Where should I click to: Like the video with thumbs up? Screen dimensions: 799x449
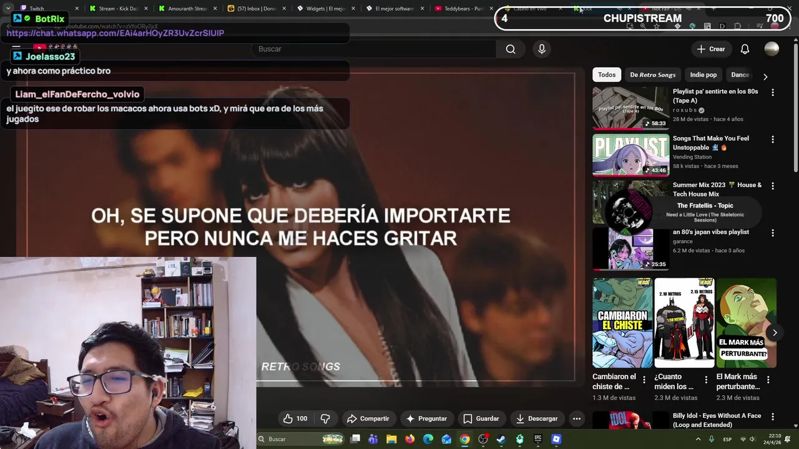click(x=296, y=418)
